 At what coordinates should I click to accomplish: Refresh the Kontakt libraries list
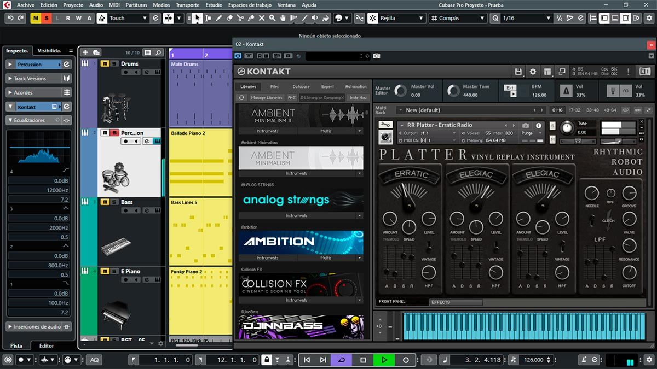(x=242, y=98)
